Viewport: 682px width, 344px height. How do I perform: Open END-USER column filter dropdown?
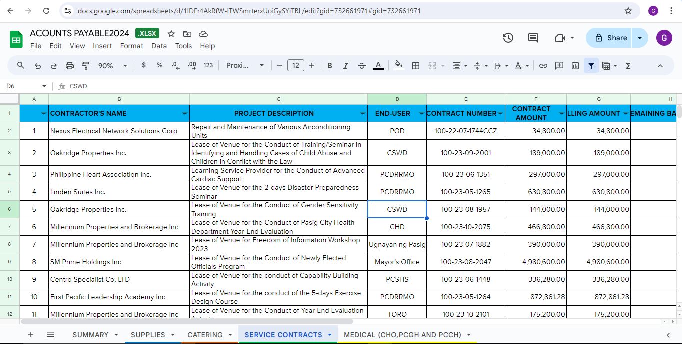[421, 114]
